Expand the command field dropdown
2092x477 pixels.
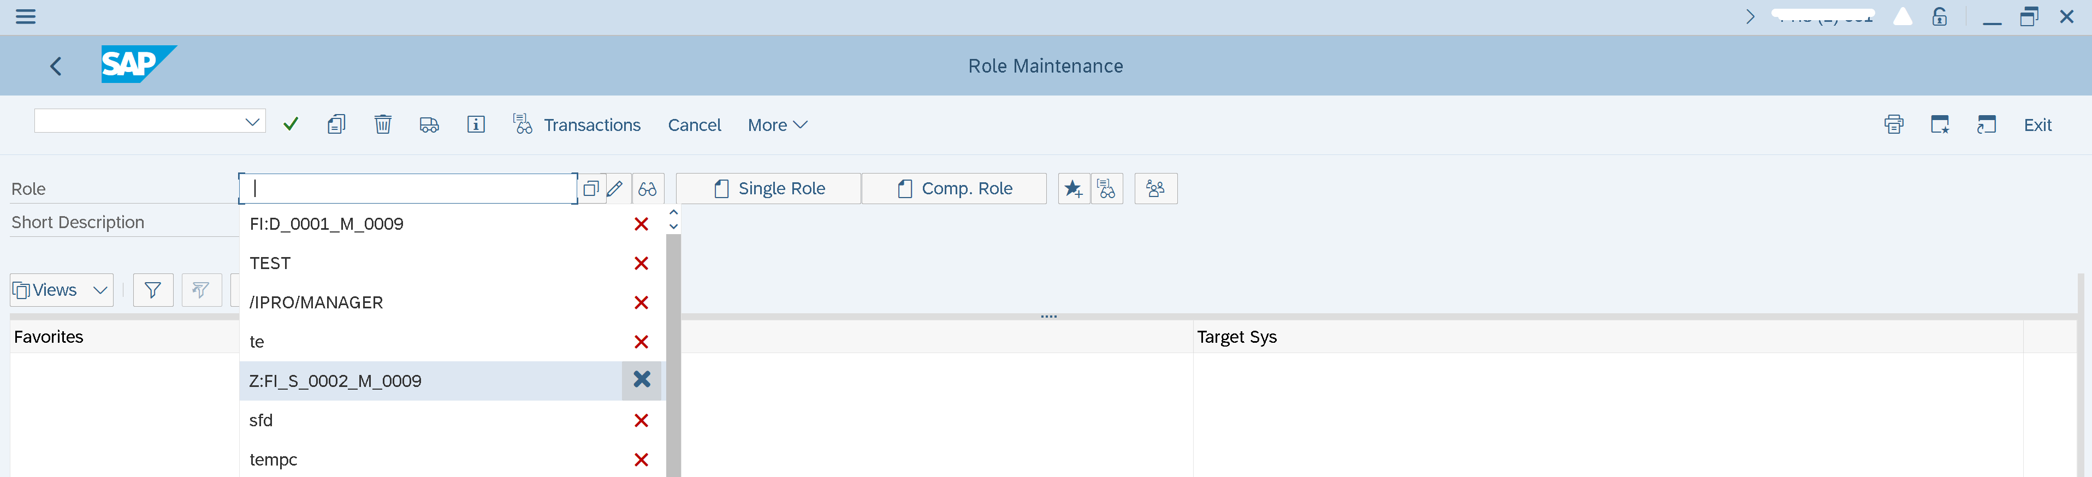pos(252,122)
